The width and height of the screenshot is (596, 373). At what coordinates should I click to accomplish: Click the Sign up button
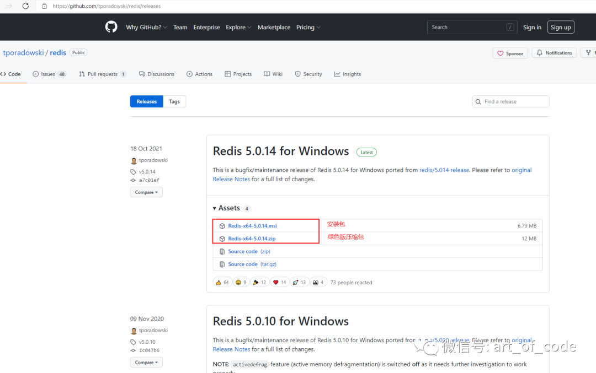click(x=560, y=27)
